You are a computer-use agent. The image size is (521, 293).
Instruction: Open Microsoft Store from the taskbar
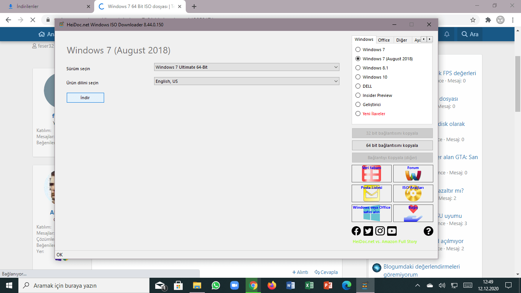[x=178, y=285]
